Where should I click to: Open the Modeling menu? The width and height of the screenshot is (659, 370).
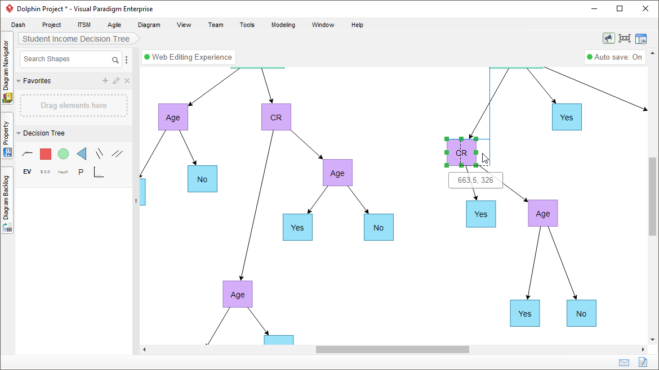click(283, 25)
